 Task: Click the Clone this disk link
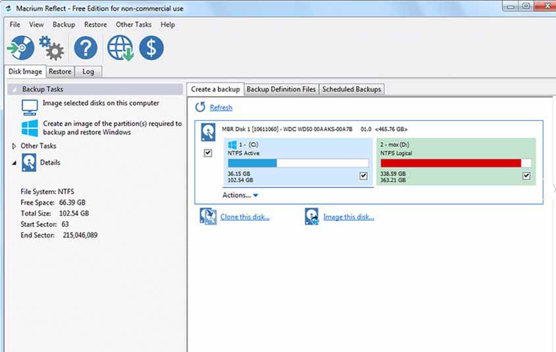(x=245, y=217)
